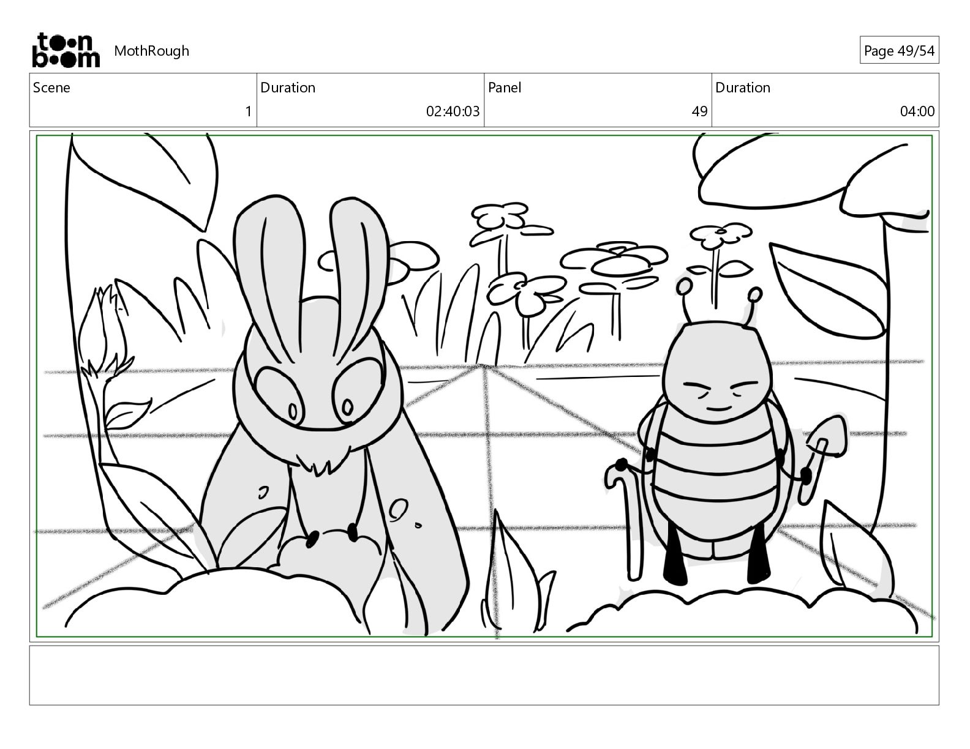Viewport: 970px width, 749px height.
Task: Click the 'Panel' header label
Action: pos(505,88)
